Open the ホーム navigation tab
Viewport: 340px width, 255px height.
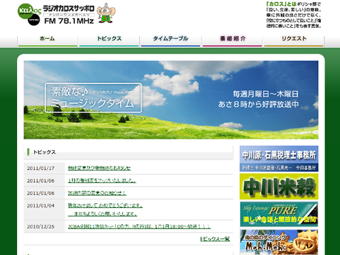(48, 40)
